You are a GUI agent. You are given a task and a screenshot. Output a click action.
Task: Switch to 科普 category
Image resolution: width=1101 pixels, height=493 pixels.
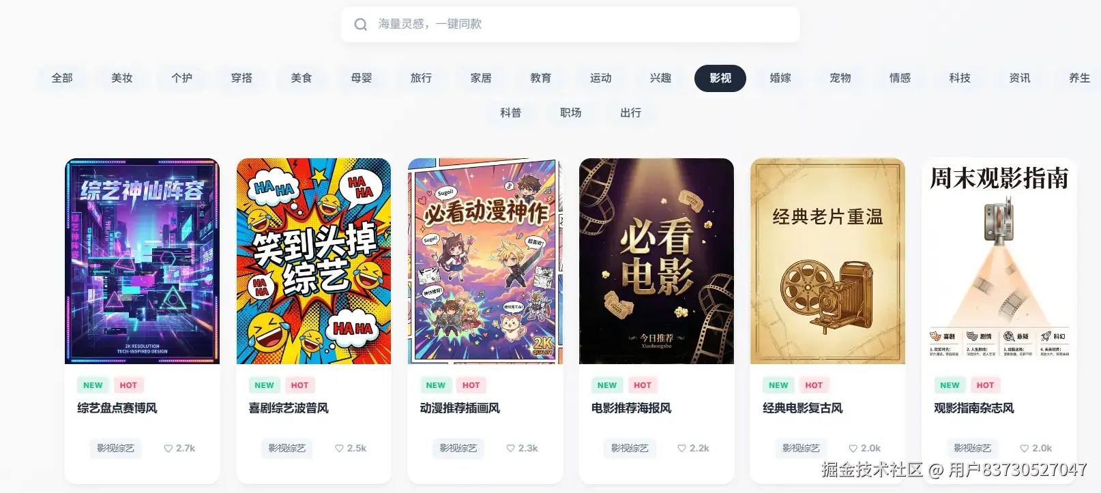[x=511, y=113]
